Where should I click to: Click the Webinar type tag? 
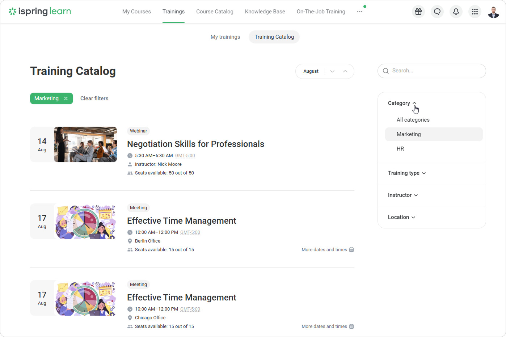(x=138, y=131)
